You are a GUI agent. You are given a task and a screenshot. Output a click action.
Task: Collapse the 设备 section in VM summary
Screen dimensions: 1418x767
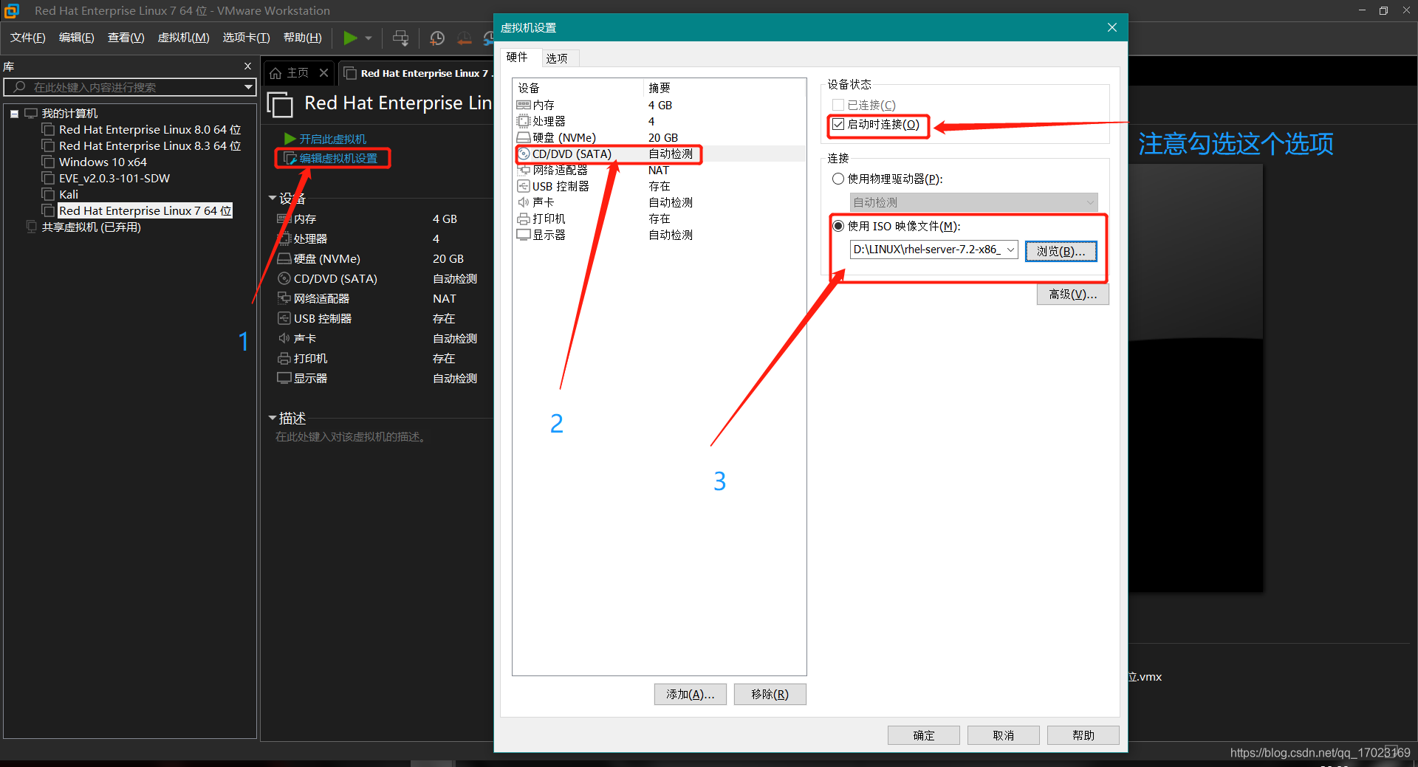pos(272,198)
